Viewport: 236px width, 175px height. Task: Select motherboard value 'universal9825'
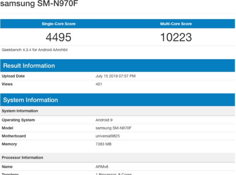[108, 136]
